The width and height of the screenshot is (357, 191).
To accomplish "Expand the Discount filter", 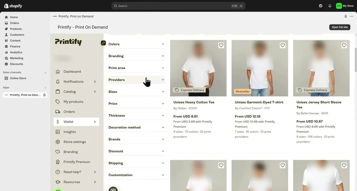I will point(137,151).
